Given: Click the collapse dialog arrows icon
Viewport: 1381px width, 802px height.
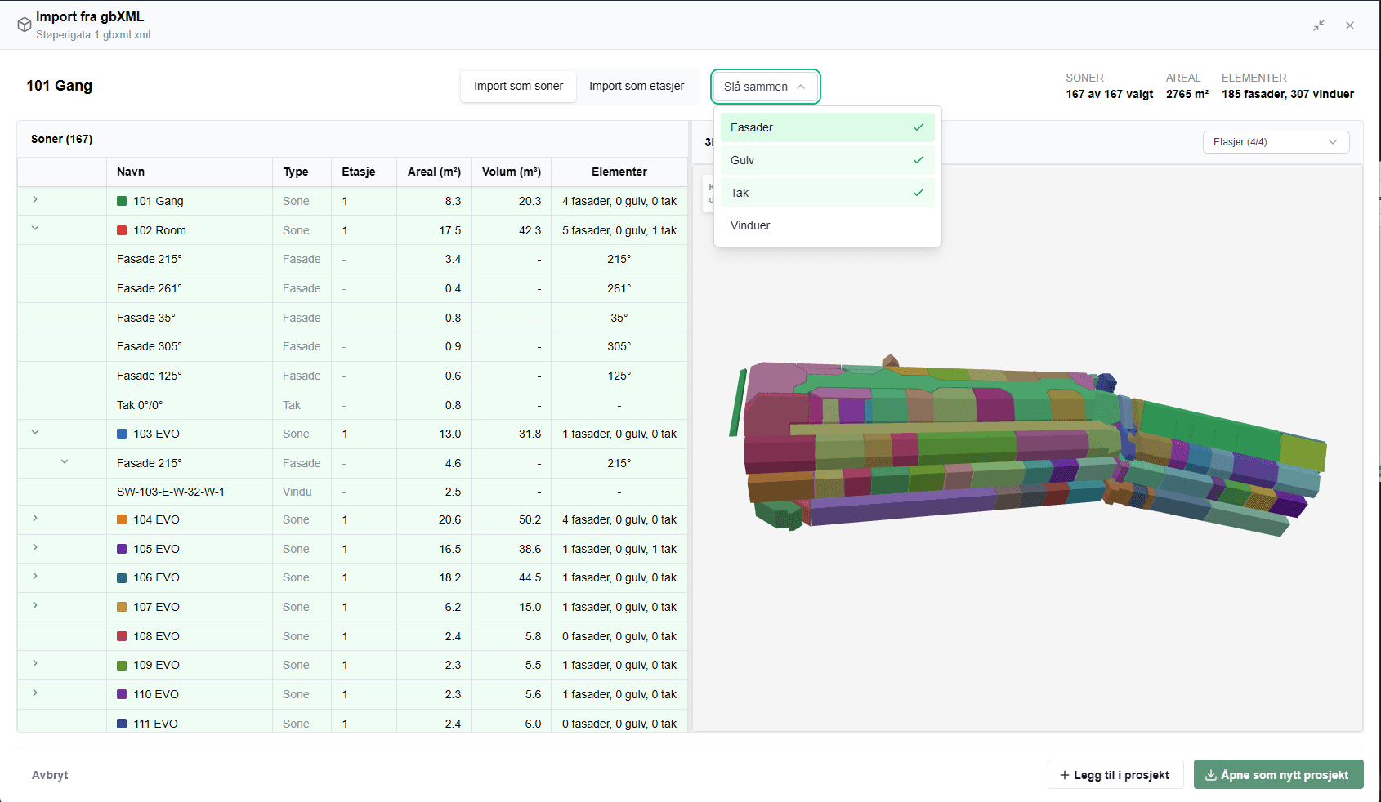Looking at the screenshot, I should click(x=1319, y=25).
